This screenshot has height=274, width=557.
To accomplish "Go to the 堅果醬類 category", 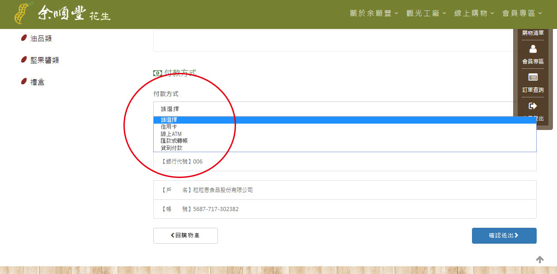I will 44,60.
